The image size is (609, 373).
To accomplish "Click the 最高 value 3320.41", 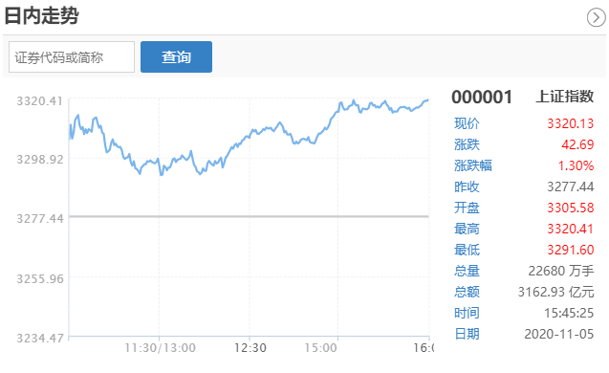I will pos(571,229).
